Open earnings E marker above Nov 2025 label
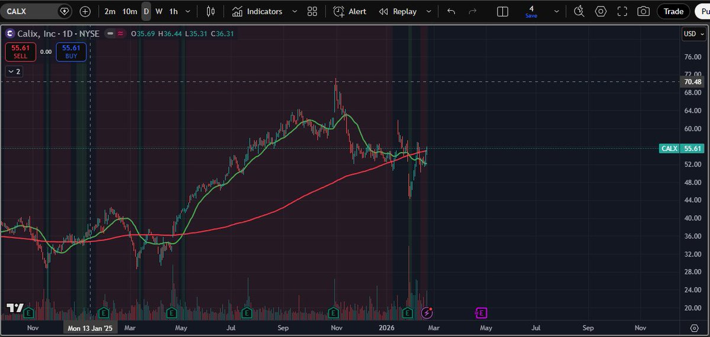This screenshot has height=337, width=710. click(333, 312)
